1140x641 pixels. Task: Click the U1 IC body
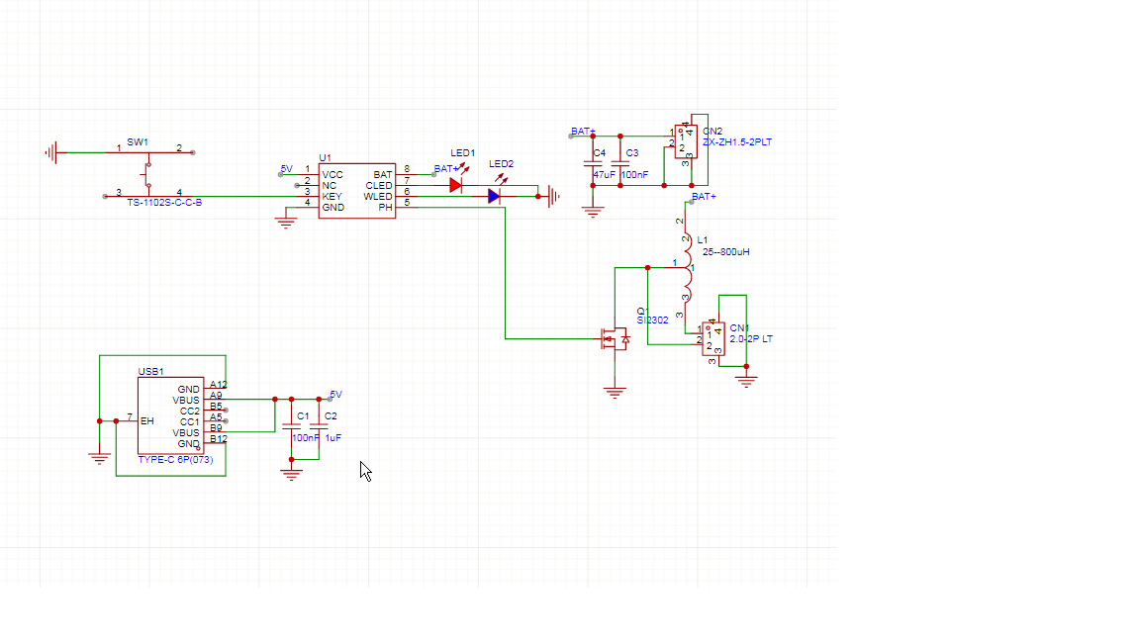(x=356, y=191)
